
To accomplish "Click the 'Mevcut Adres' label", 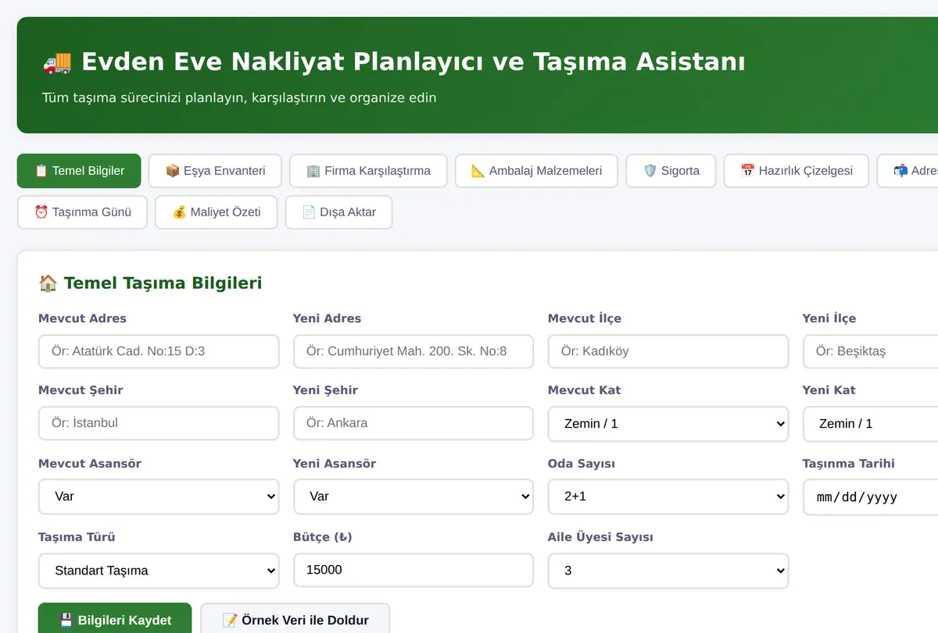I will coord(82,318).
